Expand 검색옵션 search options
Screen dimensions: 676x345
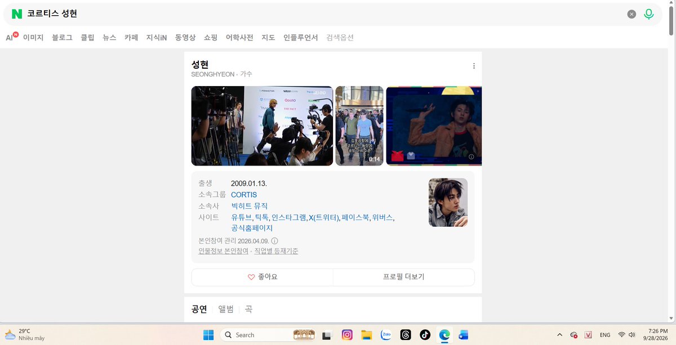coord(340,38)
